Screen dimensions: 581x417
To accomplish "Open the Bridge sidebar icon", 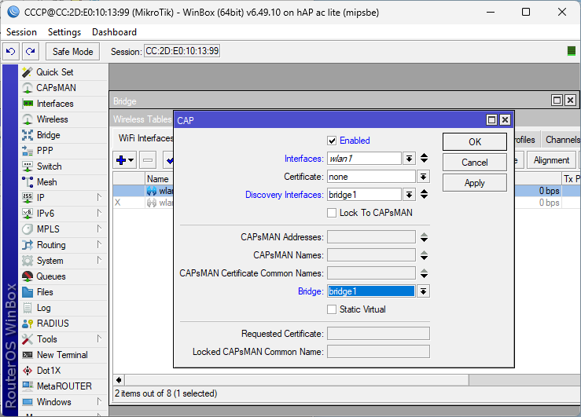I will pos(28,135).
